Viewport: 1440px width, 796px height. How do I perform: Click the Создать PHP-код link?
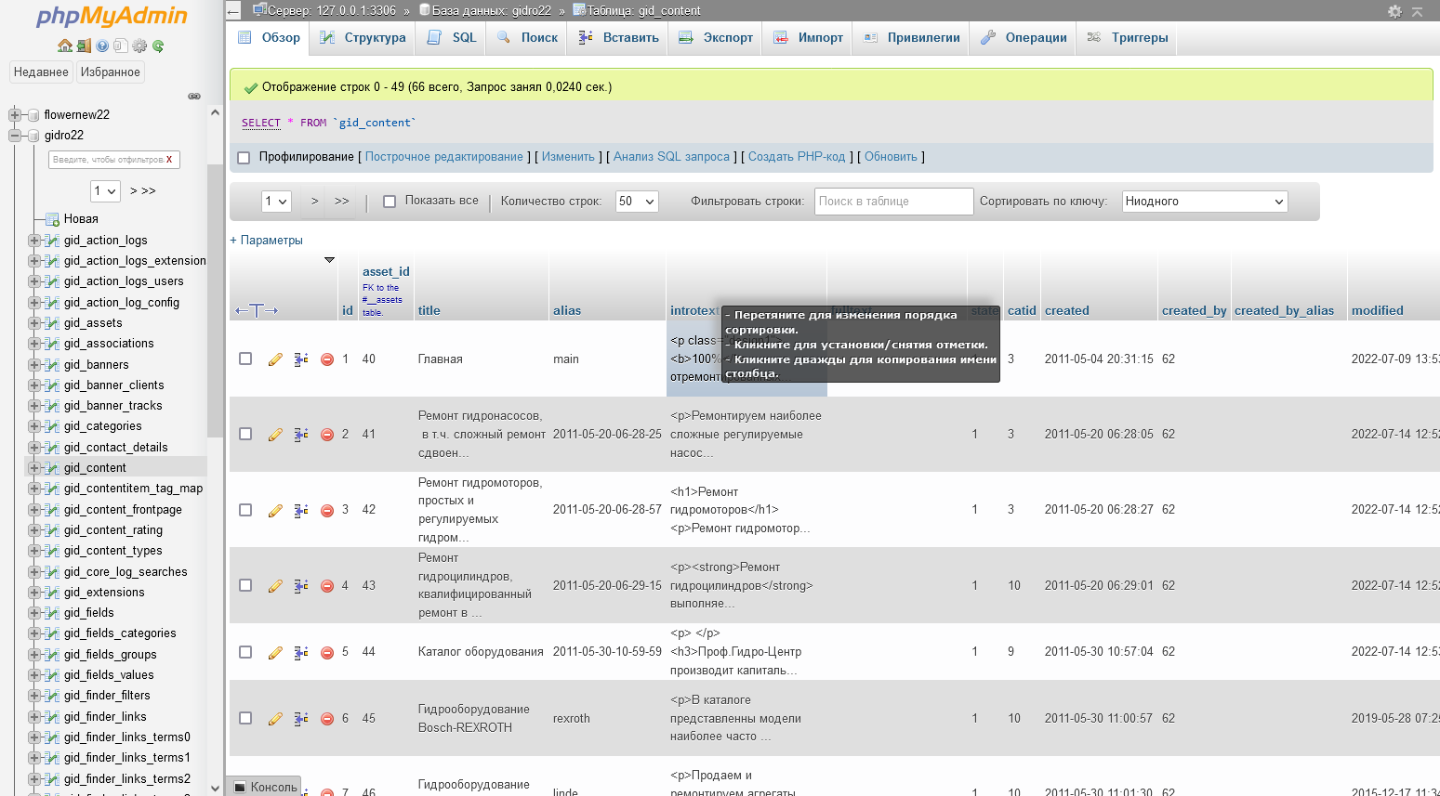[796, 157]
